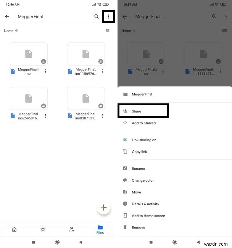This screenshot has height=248, width=232.
Task: Open options for MeggerFinal.ino1156976 in left screen
Action: (x=103, y=71)
